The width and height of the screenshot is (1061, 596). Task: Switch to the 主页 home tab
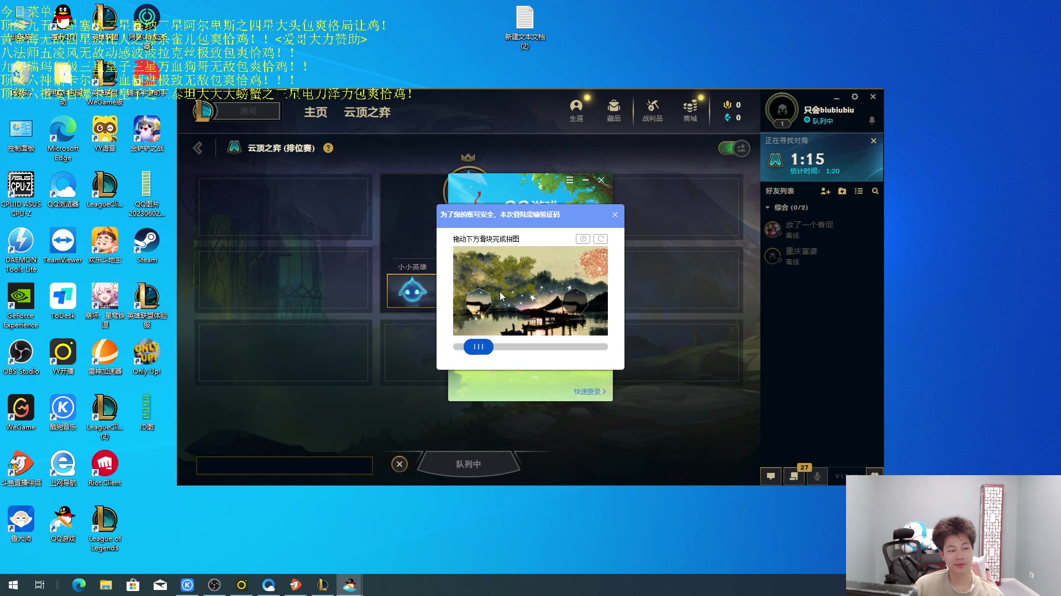pos(316,112)
